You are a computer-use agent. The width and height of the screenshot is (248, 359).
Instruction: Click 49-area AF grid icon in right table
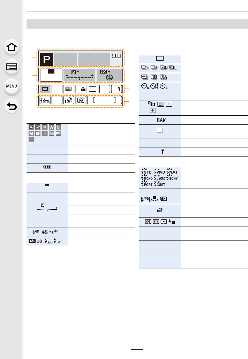[x=160, y=104]
